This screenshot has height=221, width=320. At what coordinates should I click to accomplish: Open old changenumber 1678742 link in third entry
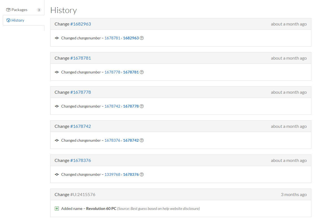tap(112, 106)
